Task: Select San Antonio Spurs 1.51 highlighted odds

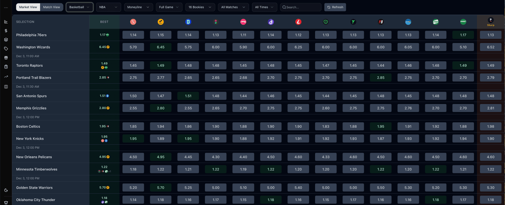Action: click(188, 96)
